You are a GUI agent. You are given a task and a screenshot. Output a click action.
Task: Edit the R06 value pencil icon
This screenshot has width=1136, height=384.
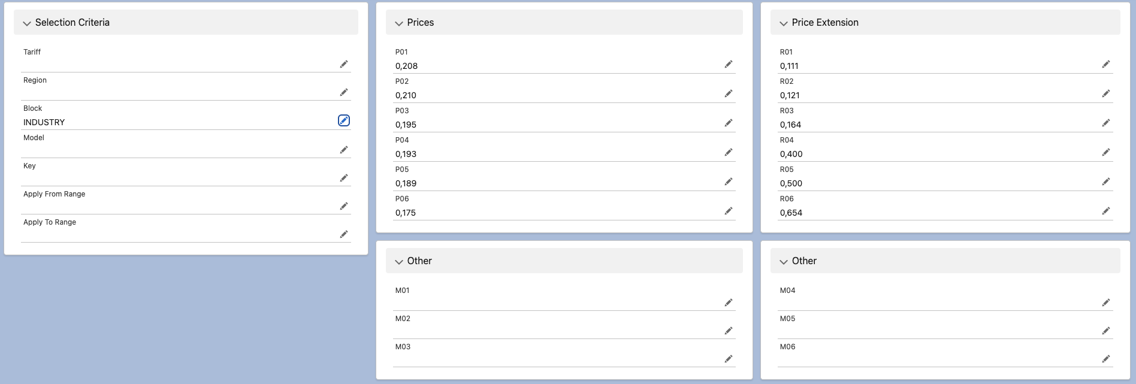coord(1106,211)
